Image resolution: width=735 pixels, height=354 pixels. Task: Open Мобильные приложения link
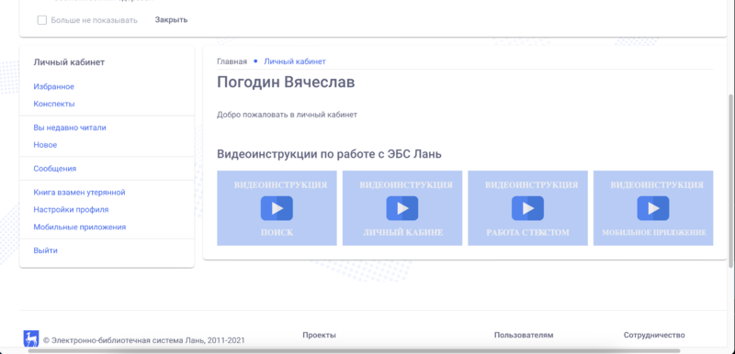pos(80,227)
